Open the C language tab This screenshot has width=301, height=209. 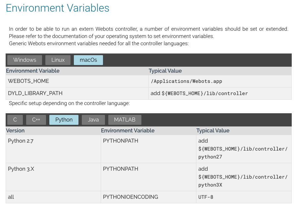[x=15, y=120]
